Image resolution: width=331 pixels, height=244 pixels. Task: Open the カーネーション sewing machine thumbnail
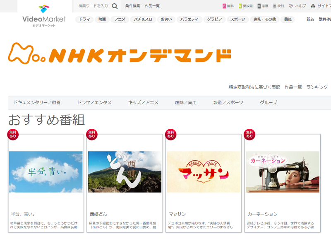(283, 172)
